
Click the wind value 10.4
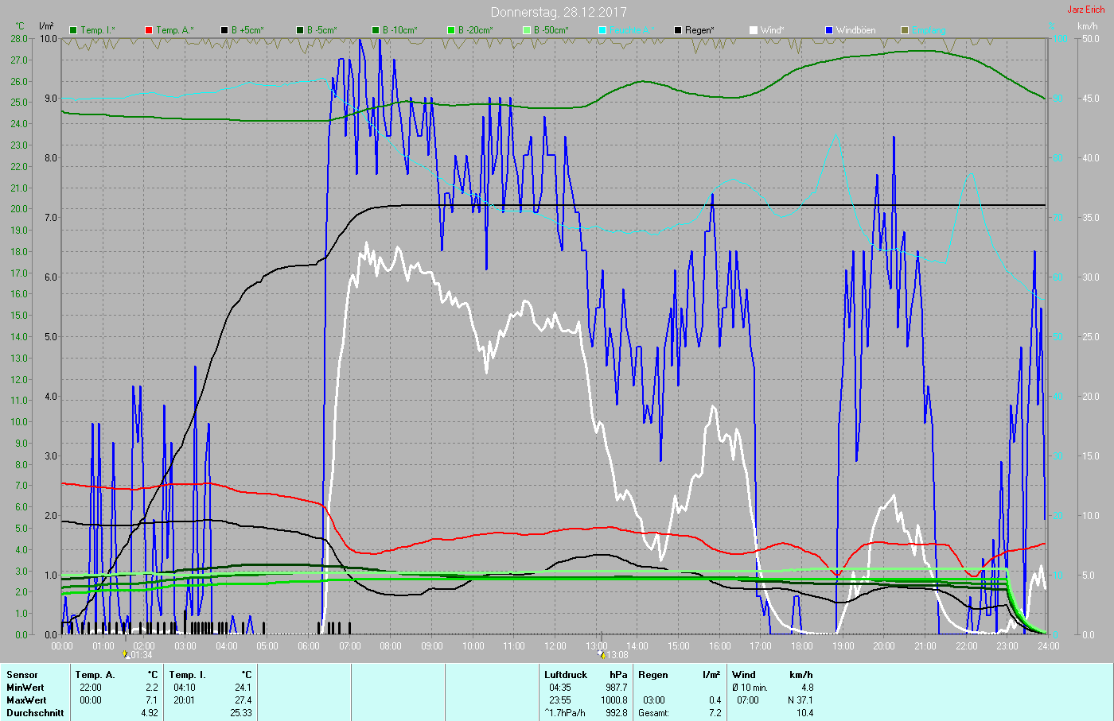[x=804, y=713]
